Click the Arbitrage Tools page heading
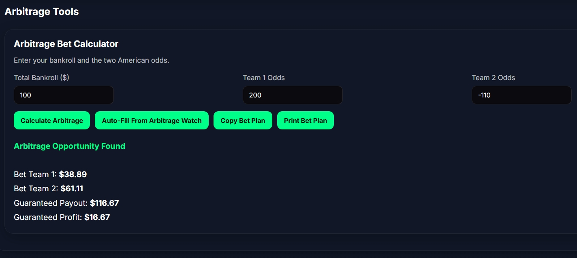 pos(41,11)
